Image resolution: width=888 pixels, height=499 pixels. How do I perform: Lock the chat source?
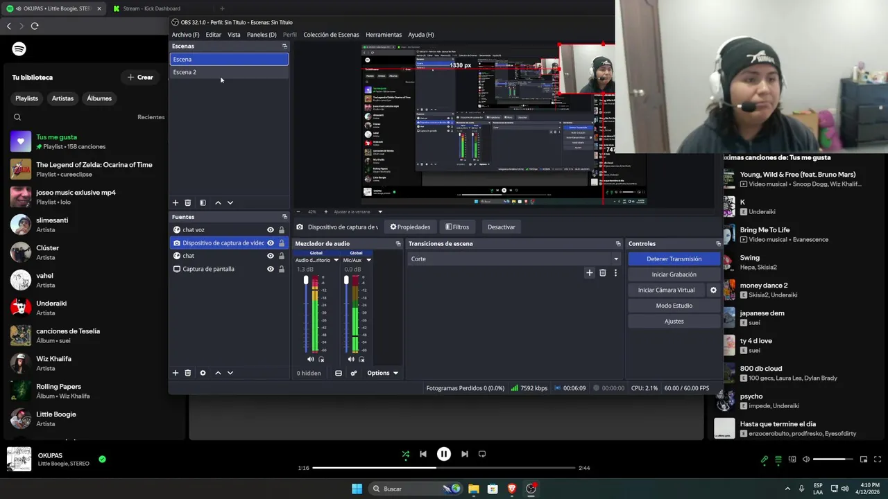[282, 256]
